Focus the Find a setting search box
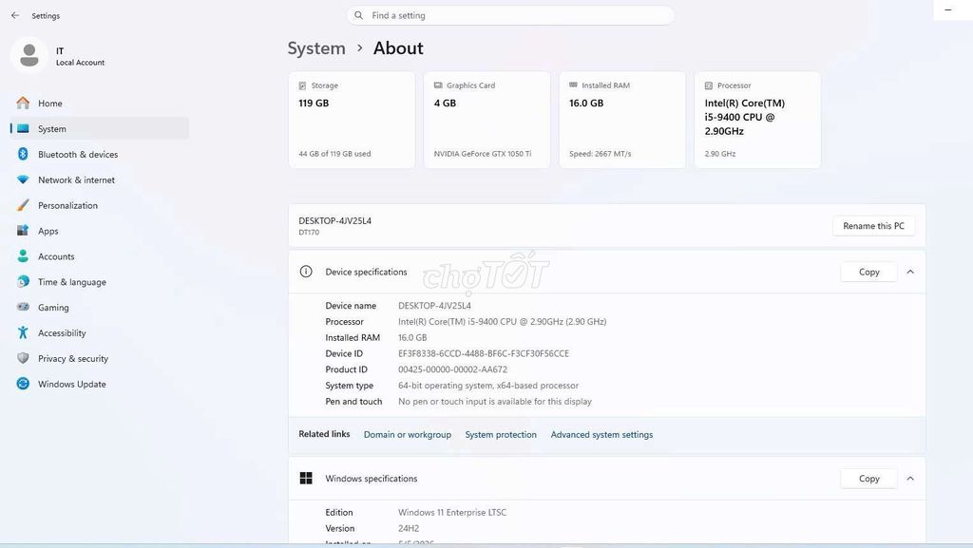This screenshot has width=973, height=548. coord(510,15)
